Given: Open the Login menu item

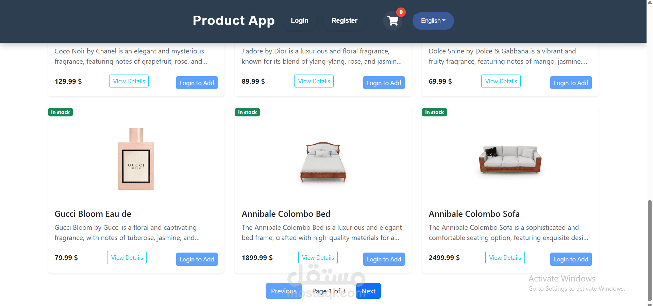Looking at the screenshot, I should 299,21.
